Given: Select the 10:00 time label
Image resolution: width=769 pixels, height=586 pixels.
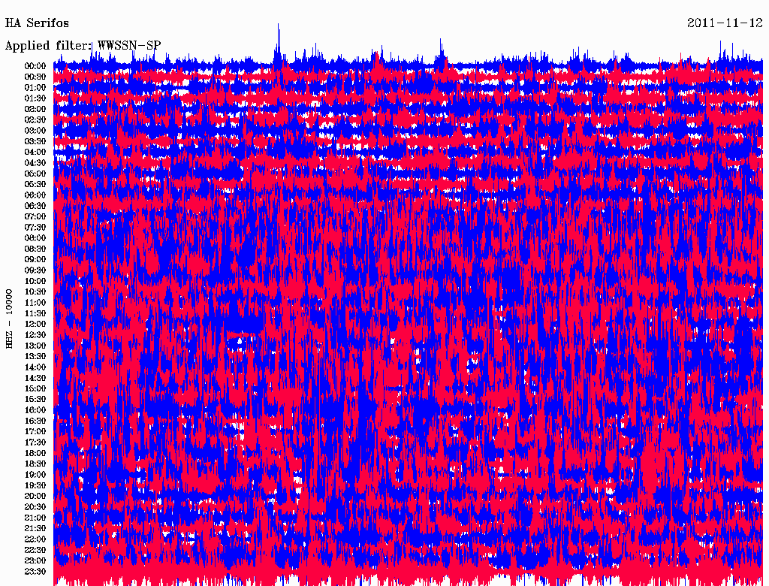Looking at the screenshot, I should (35, 281).
